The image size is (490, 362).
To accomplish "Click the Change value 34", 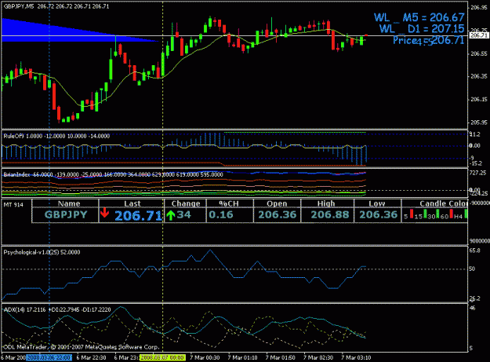I will (x=183, y=214).
